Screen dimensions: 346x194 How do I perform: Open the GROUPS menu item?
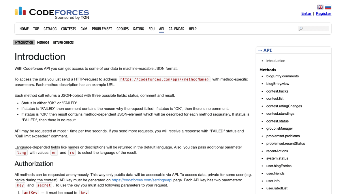coord(123,29)
